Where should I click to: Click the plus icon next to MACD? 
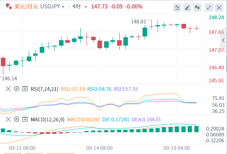point(25,119)
